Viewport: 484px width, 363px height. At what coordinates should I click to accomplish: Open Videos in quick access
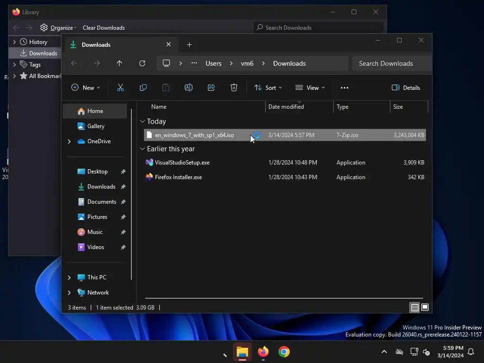click(95, 247)
